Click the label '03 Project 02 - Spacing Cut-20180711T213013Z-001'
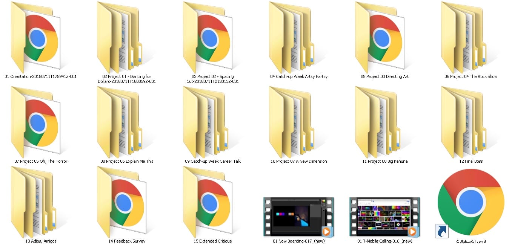The height and width of the screenshot is (252, 512). point(212,79)
